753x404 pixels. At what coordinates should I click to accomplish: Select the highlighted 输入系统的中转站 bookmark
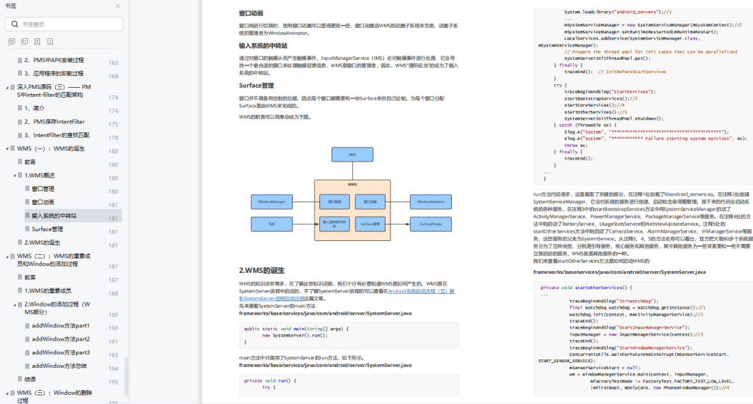pyautogui.click(x=54, y=216)
